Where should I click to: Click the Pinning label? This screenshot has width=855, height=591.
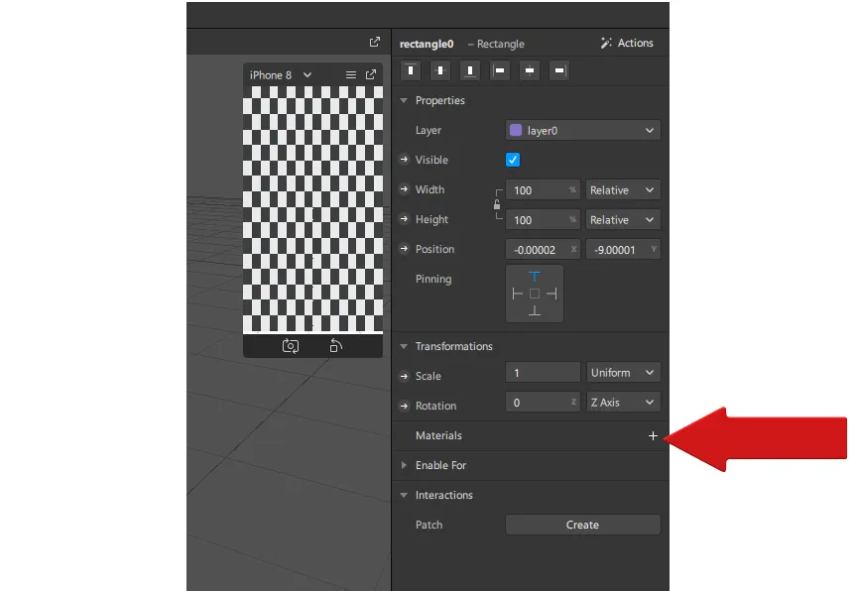(433, 280)
